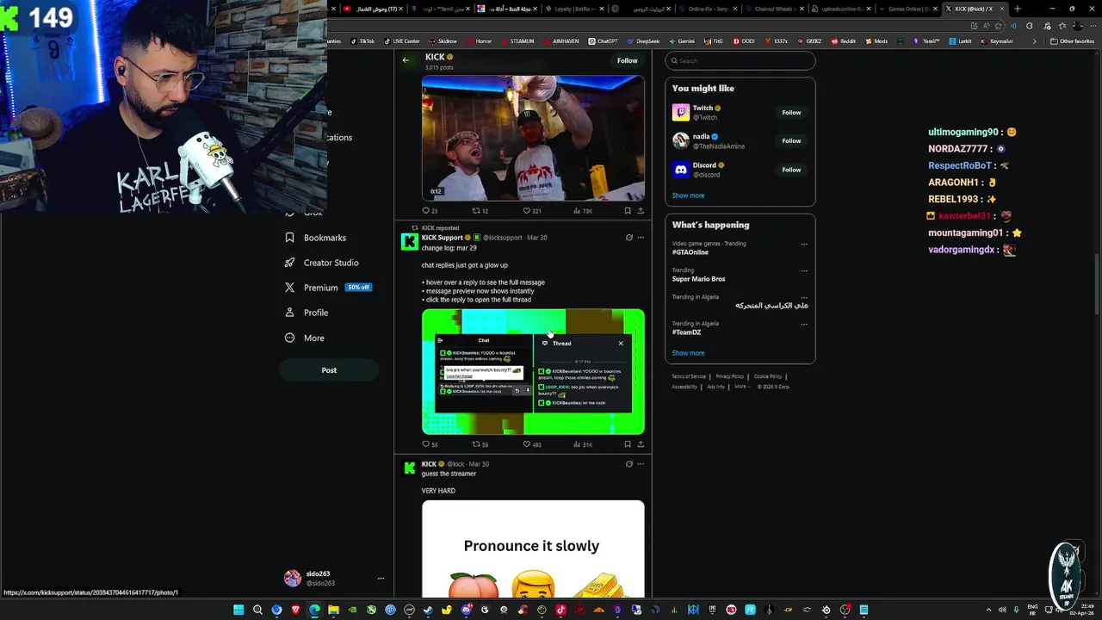Viewport: 1102px width, 620px height.
Task: Open Bookmarks in the X sidebar
Action: 316,238
